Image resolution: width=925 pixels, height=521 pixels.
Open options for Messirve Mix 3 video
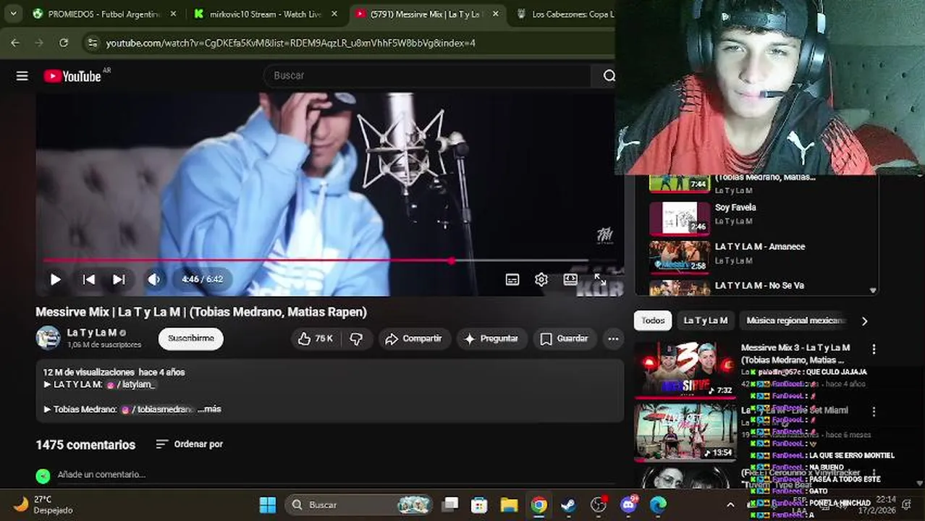[x=874, y=349]
